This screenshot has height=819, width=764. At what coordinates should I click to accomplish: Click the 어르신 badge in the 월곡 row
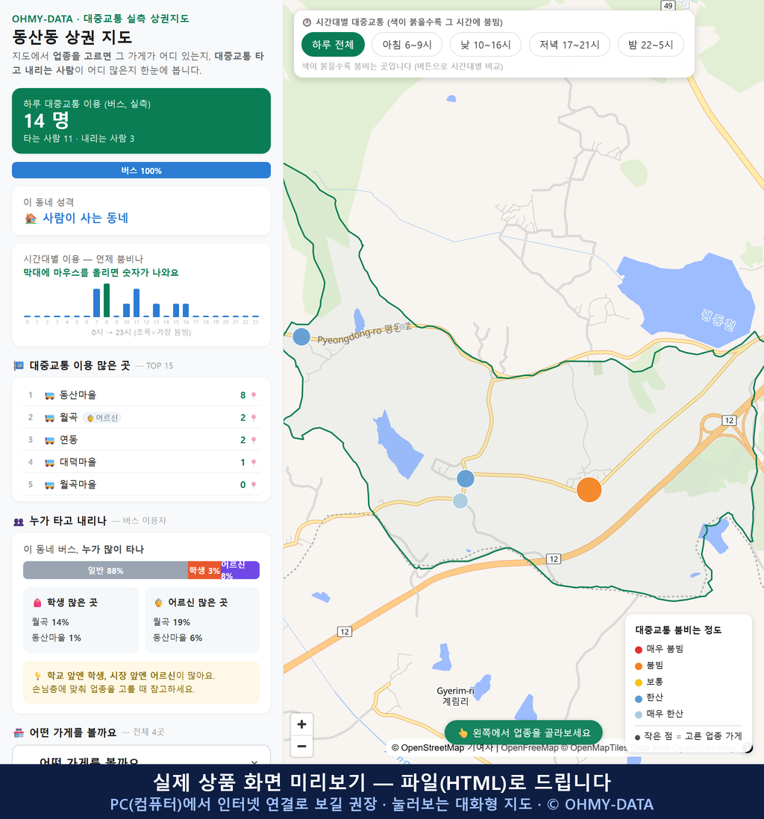(102, 418)
